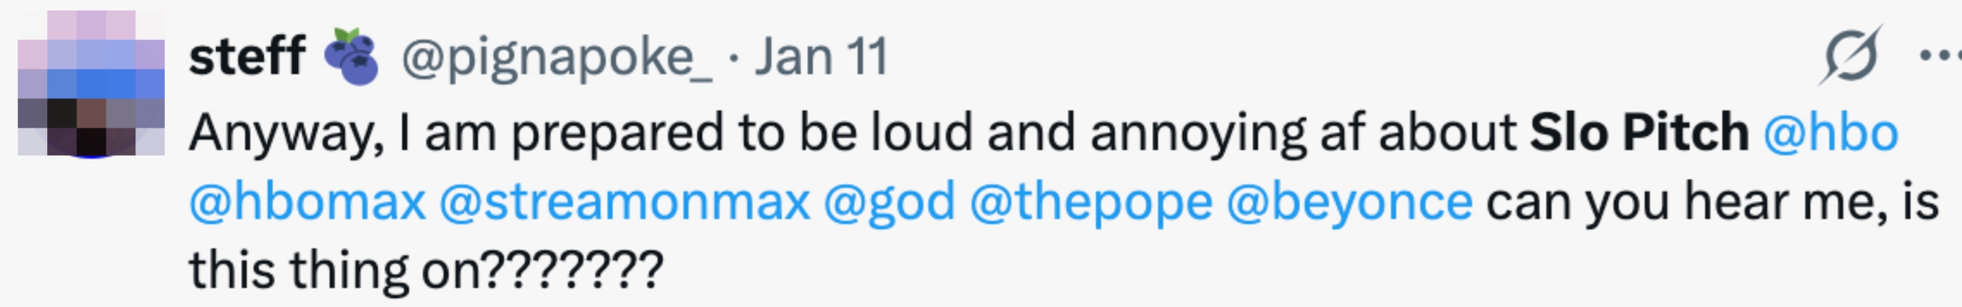Viewport: 1962px width, 307px height.
Task: Open the @beyonce mention
Action: point(1349,202)
